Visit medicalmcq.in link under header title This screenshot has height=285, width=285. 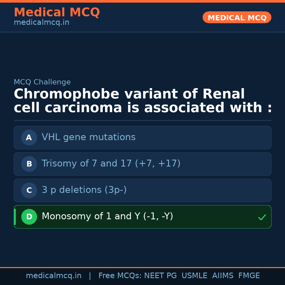tap(41, 23)
